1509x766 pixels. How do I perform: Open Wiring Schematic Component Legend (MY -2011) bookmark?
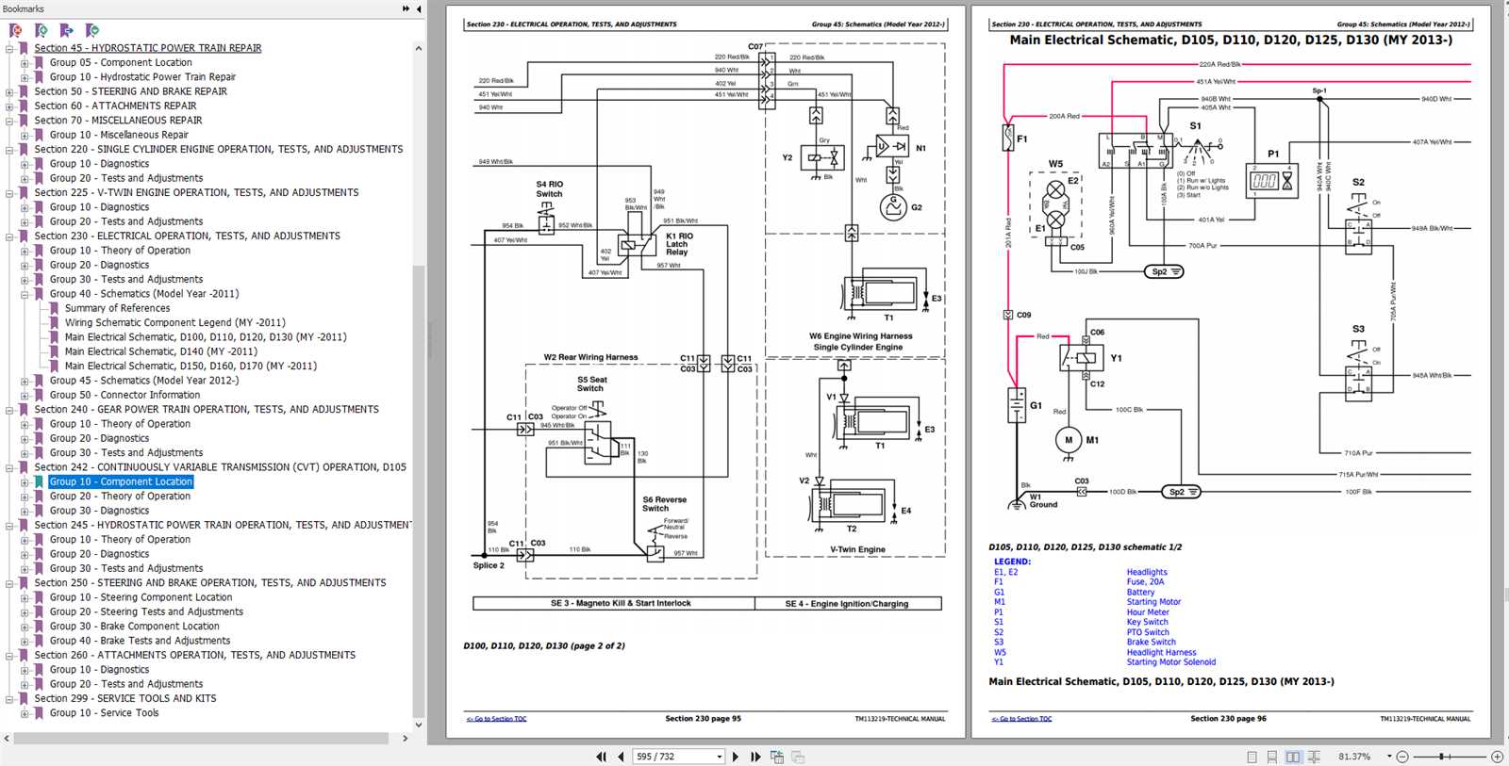click(174, 322)
